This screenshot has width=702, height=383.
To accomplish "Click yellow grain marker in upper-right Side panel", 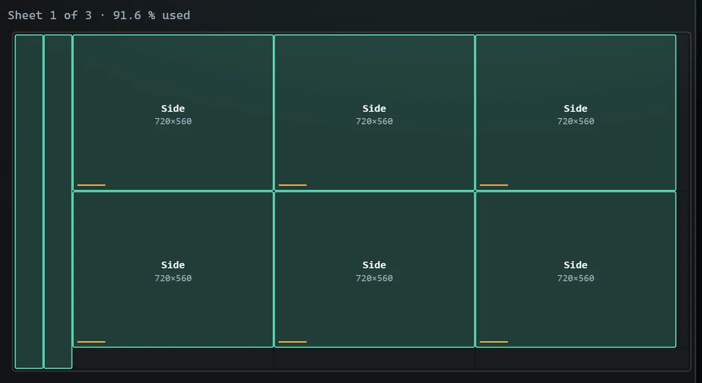I will pyautogui.click(x=494, y=185).
